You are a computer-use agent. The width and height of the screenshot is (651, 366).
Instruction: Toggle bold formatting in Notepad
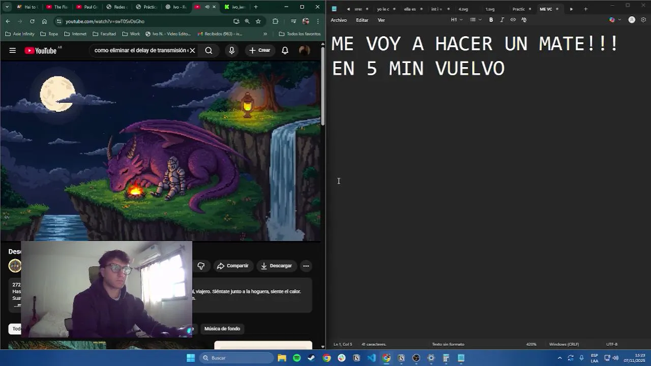click(491, 20)
